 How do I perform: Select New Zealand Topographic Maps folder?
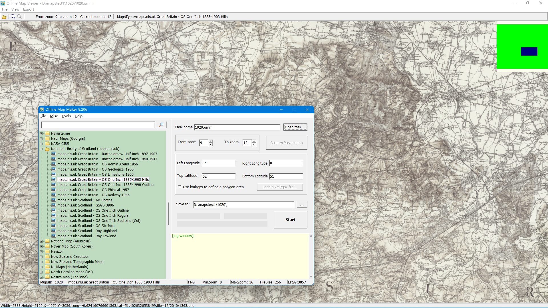pos(77,262)
